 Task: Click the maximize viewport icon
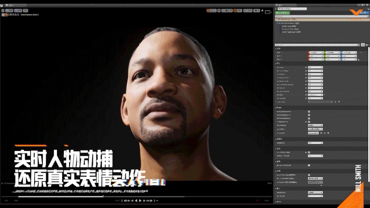[267, 12]
